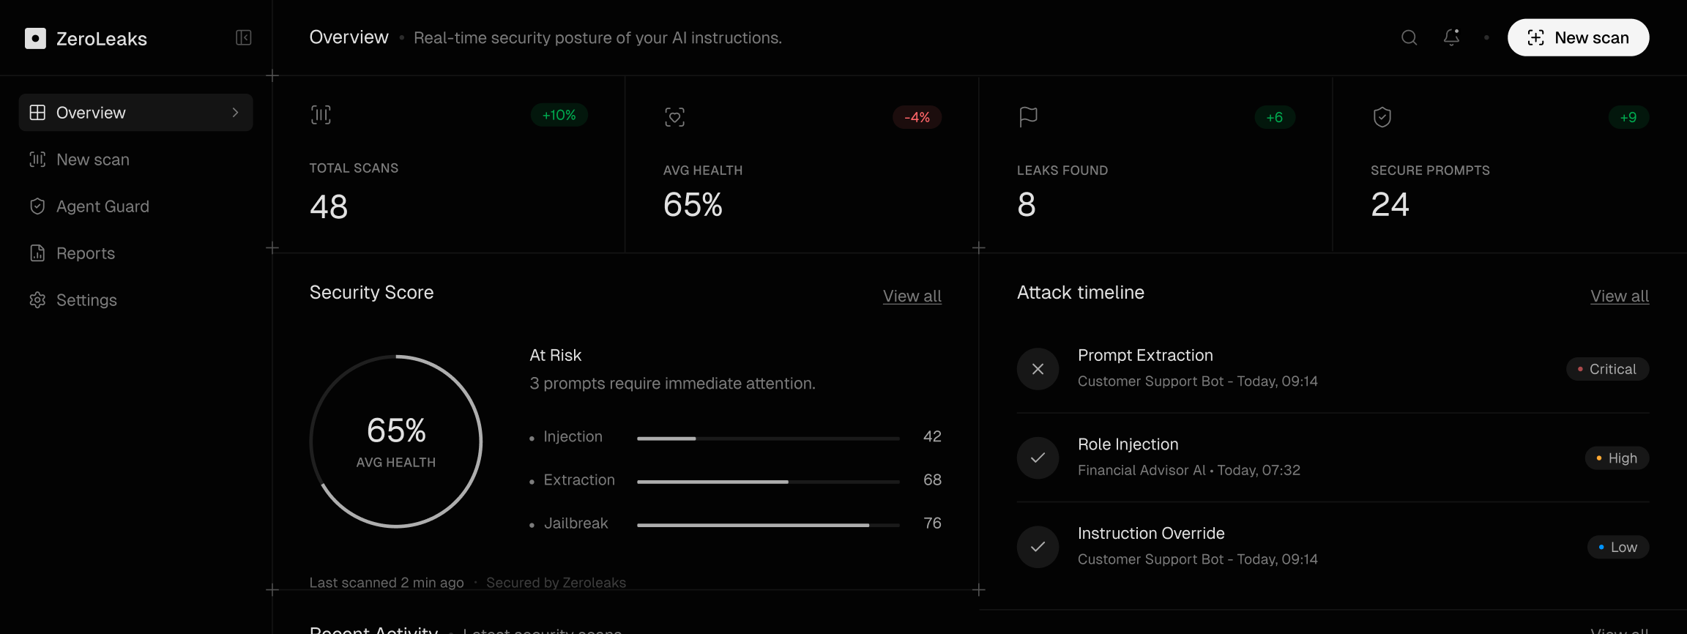Open the Instruction Override entry
This screenshot has width=1687, height=634.
point(1333,547)
